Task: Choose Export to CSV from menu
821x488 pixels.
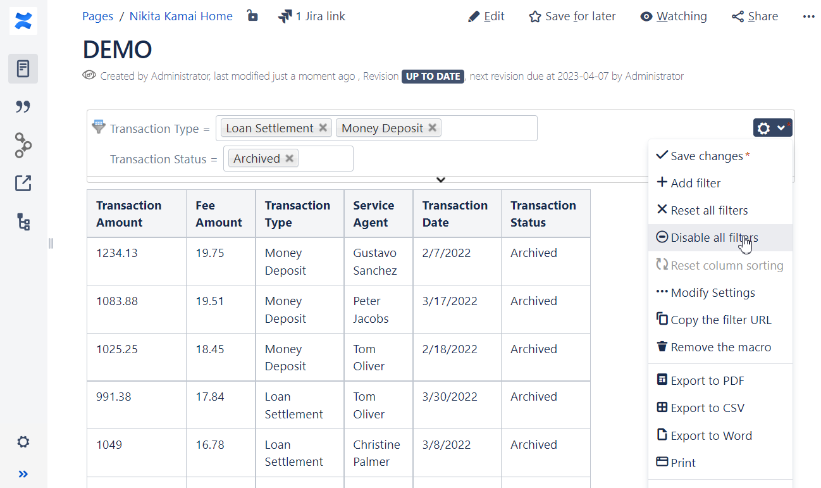Action: pyautogui.click(x=707, y=408)
